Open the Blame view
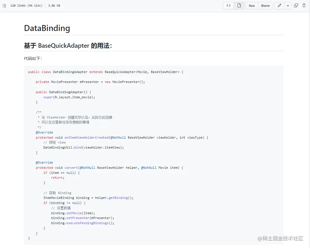 coord(265,6)
